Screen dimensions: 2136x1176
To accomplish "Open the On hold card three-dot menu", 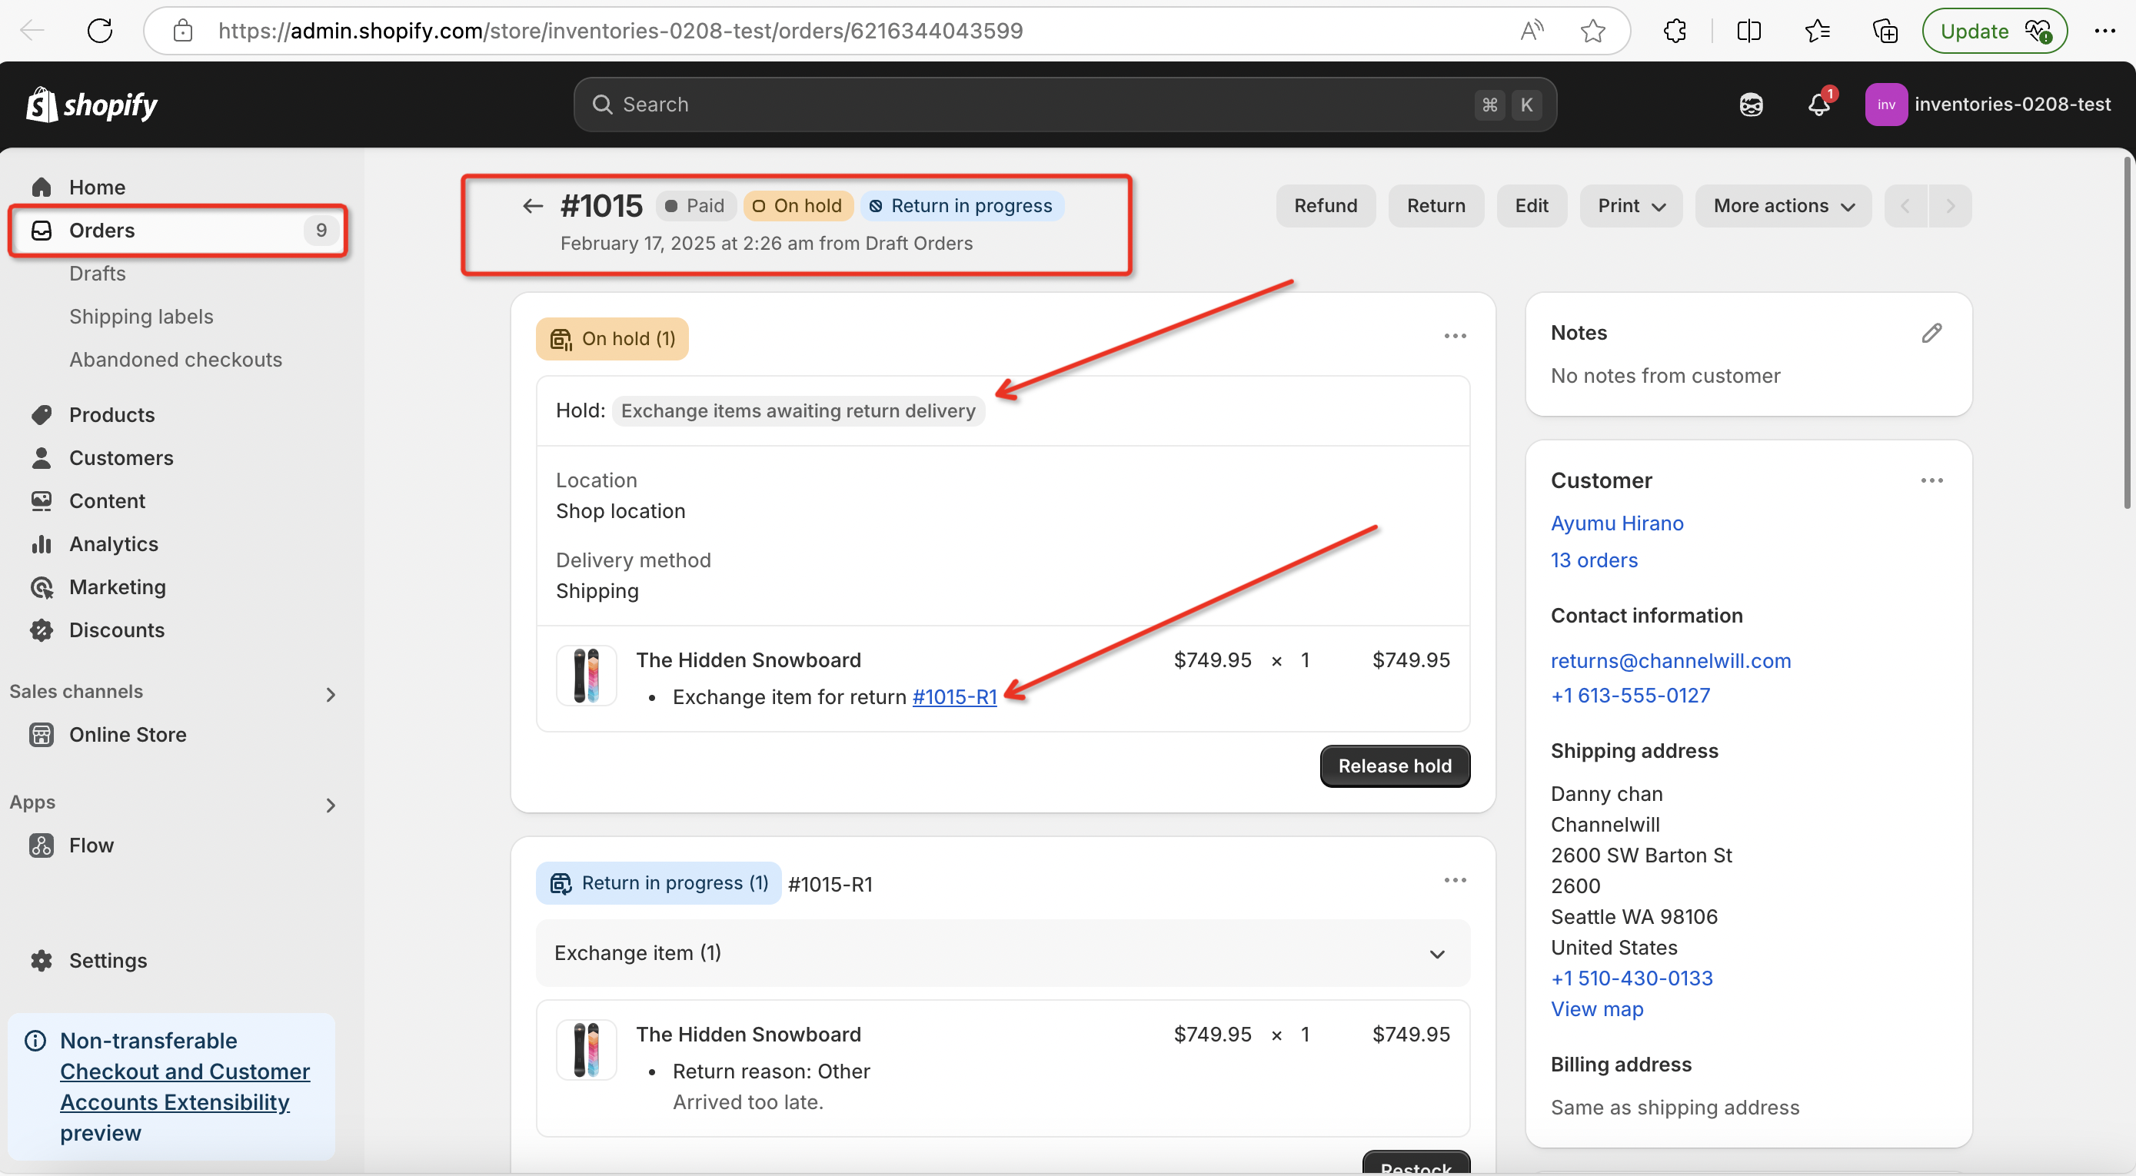I will click(1455, 336).
